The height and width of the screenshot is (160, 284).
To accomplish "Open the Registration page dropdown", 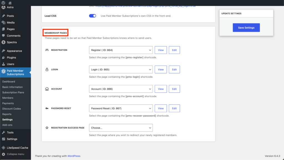I will (x=121, y=50).
